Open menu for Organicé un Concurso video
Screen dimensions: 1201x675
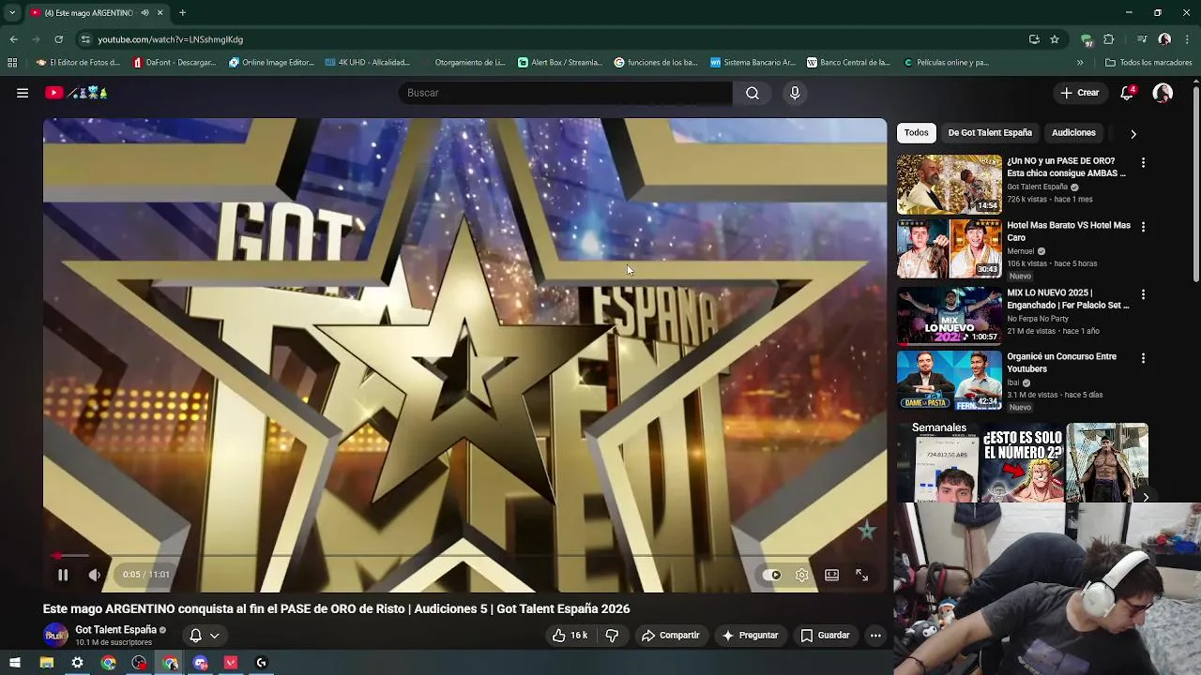tap(1143, 358)
